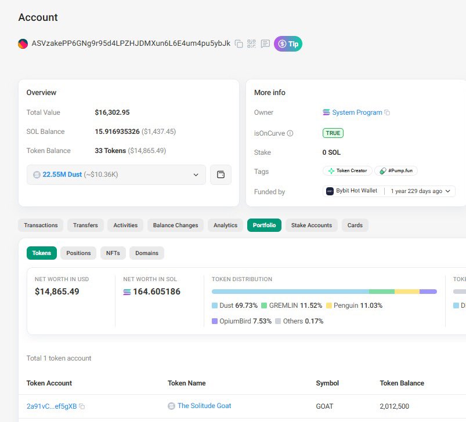The height and width of the screenshot is (422, 466).
Task: Select the Tokens sub-tab
Action: tap(42, 253)
